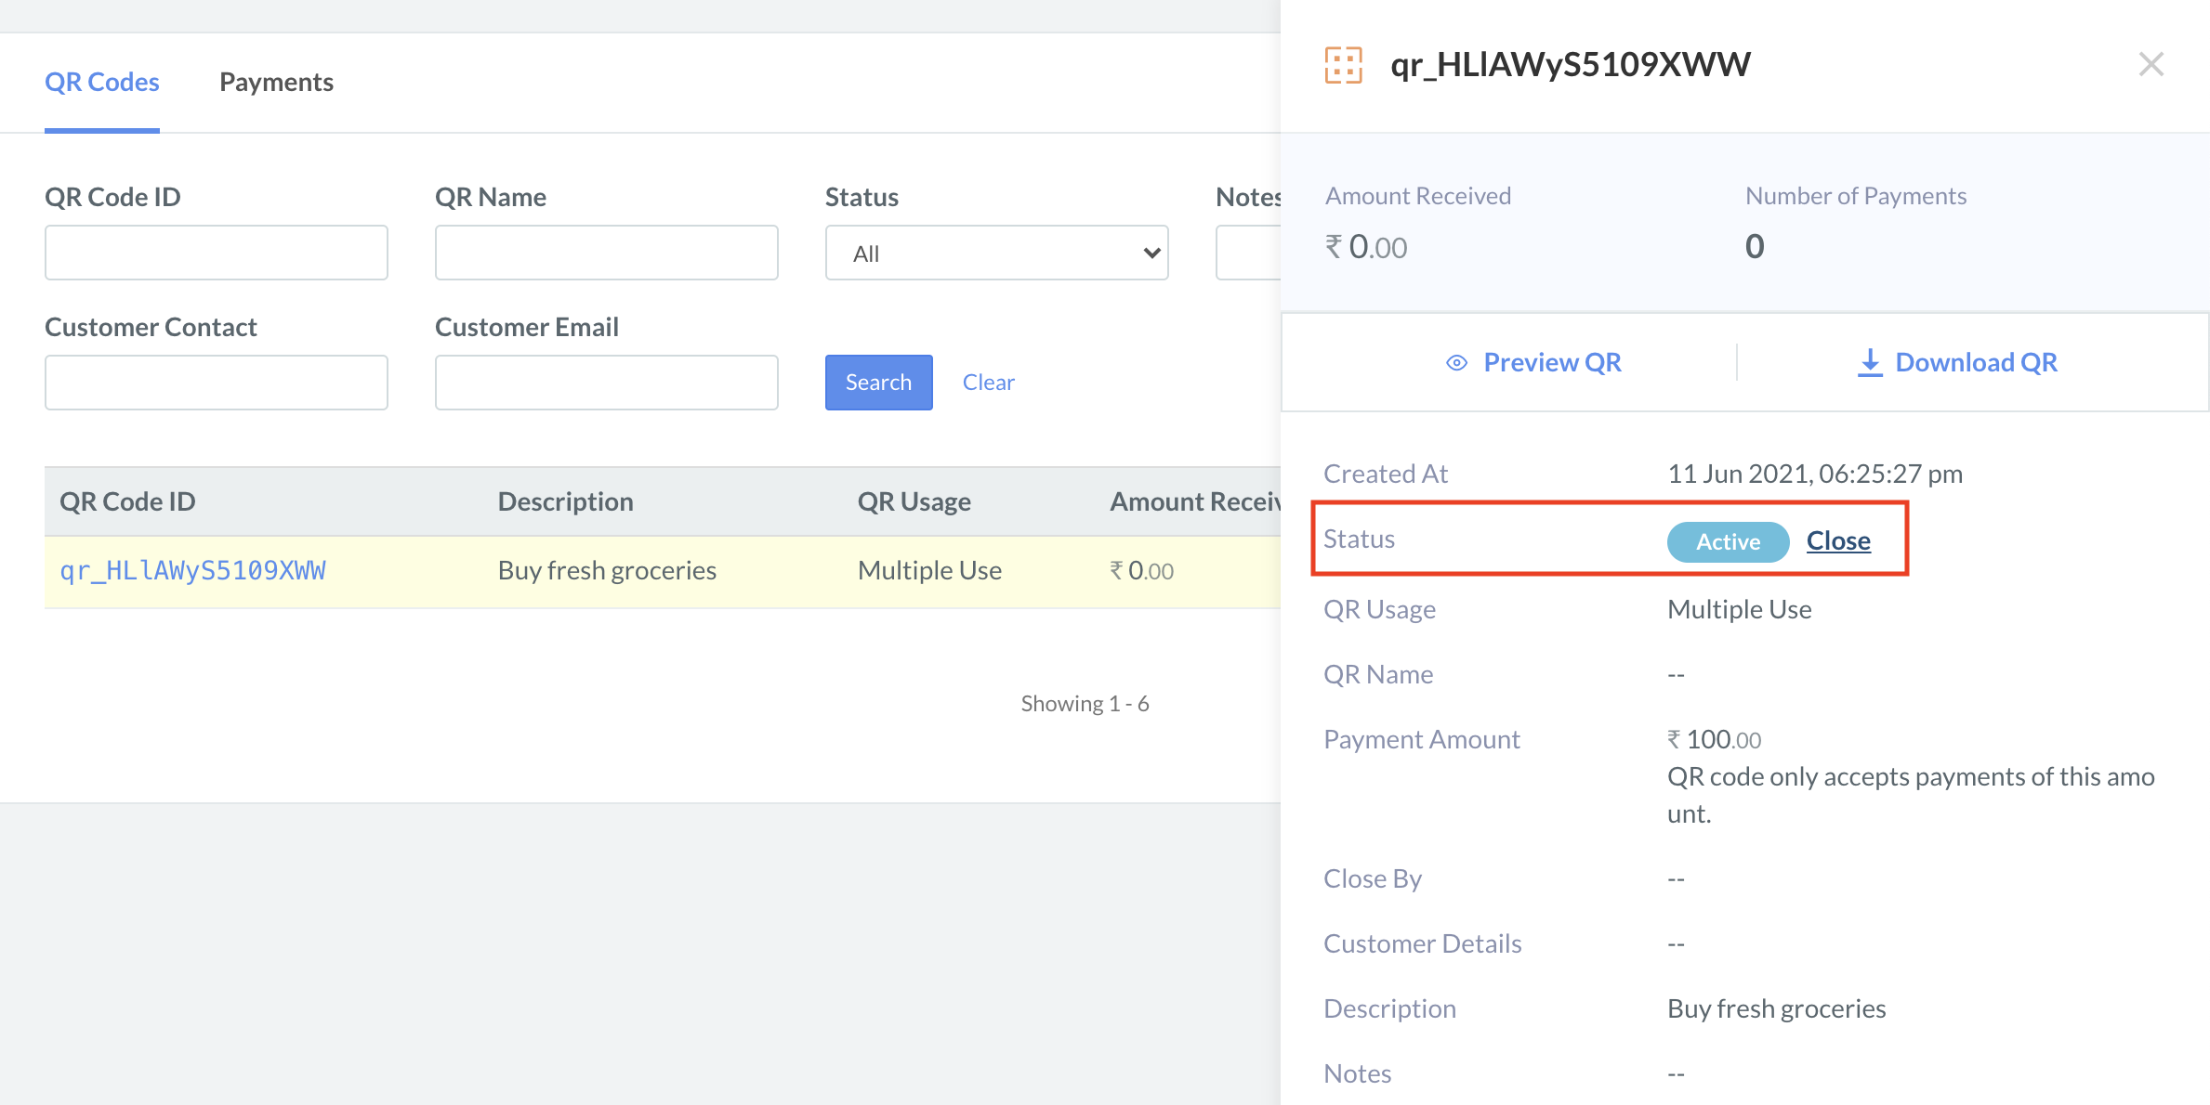Click the eye icon beside Preview QR
Image resolution: width=2210 pixels, height=1105 pixels.
tap(1456, 363)
